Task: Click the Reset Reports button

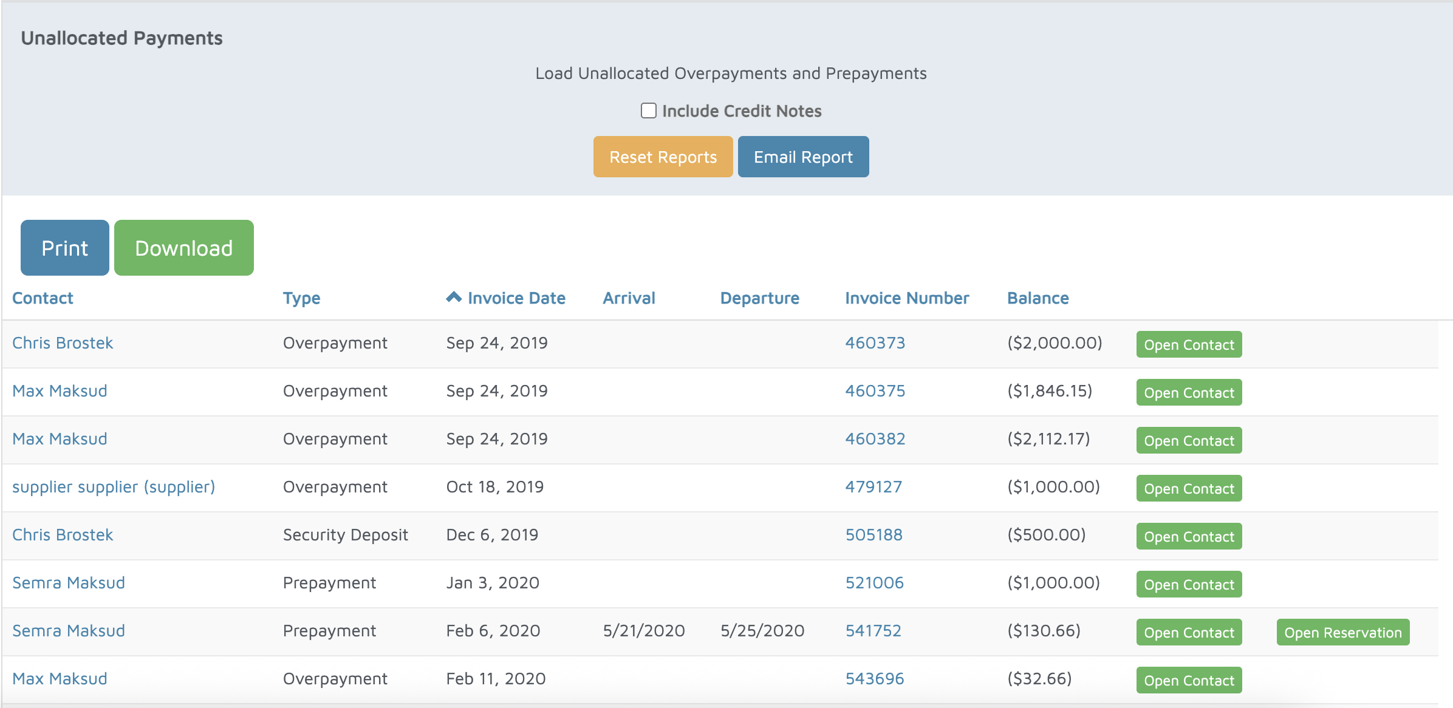Action: pyautogui.click(x=663, y=157)
